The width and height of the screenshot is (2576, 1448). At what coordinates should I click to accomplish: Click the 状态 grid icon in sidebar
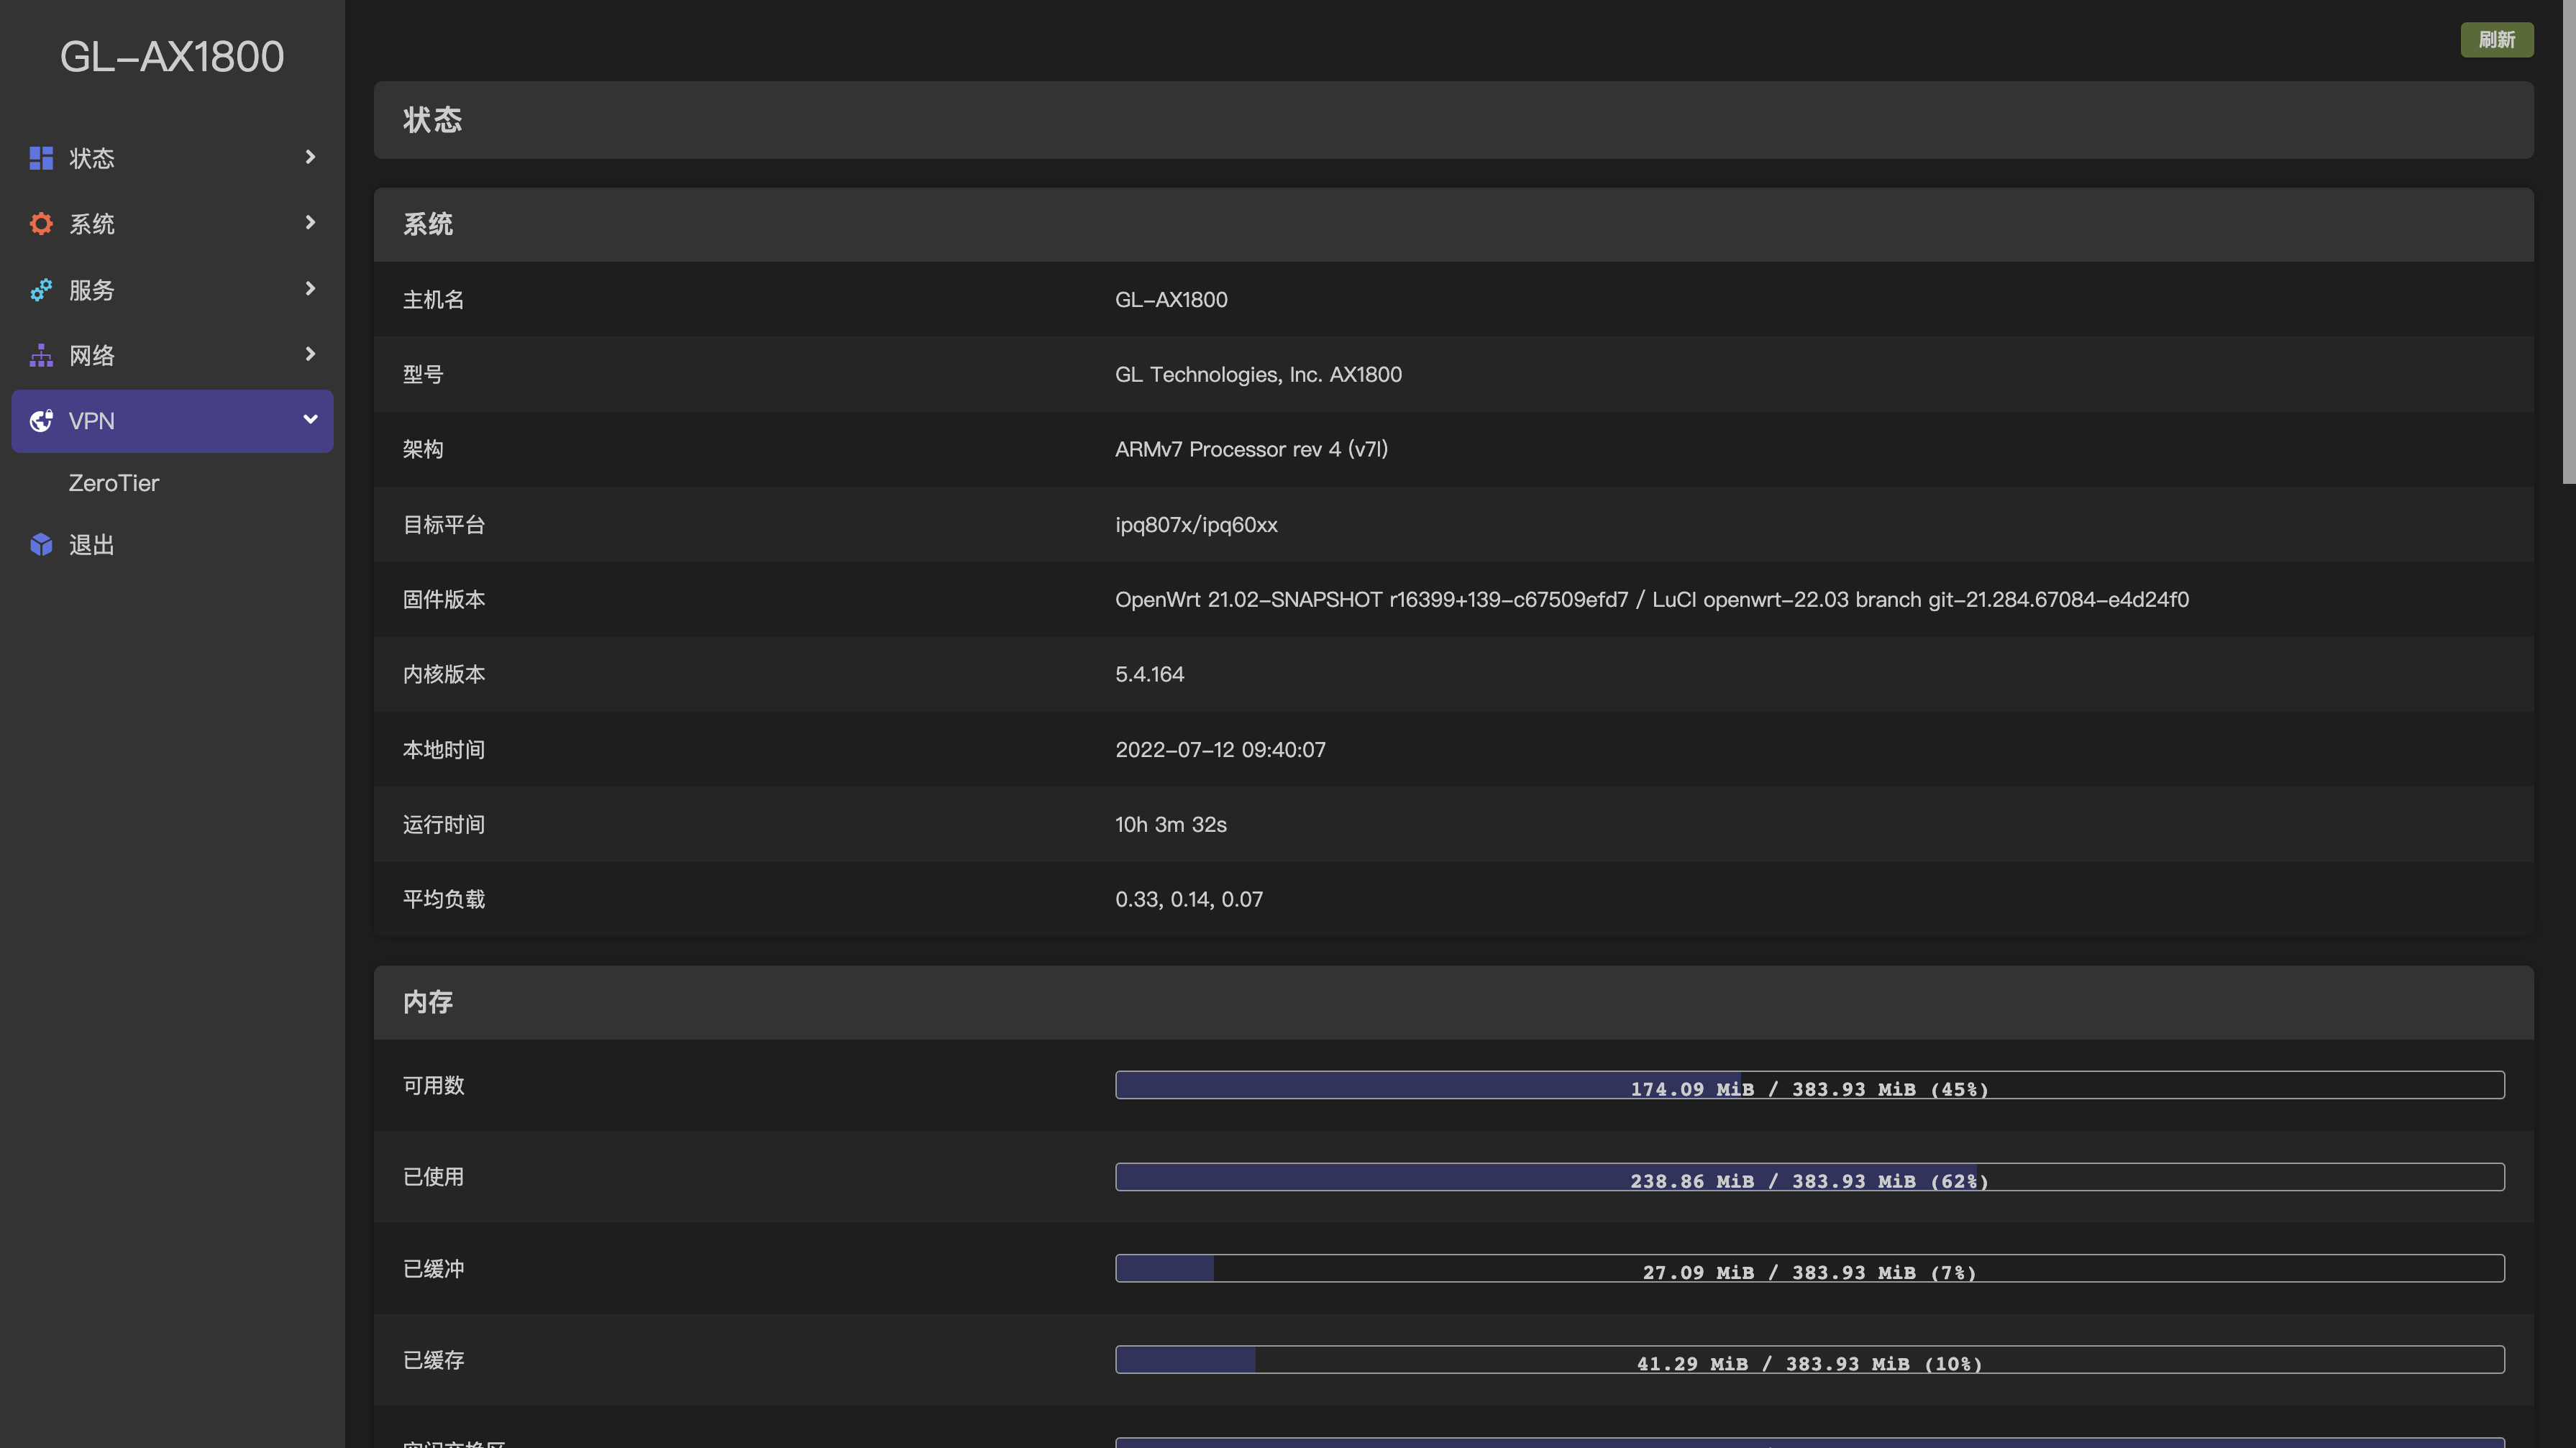pyautogui.click(x=41, y=158)
